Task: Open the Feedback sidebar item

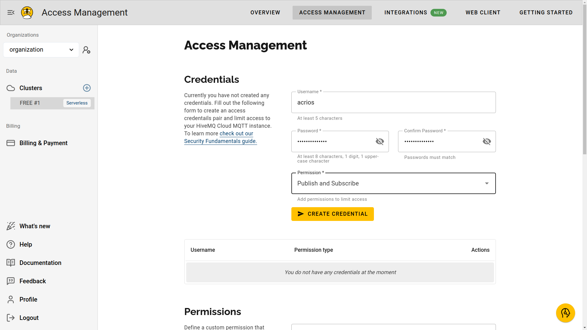Action: click(32, 281)
